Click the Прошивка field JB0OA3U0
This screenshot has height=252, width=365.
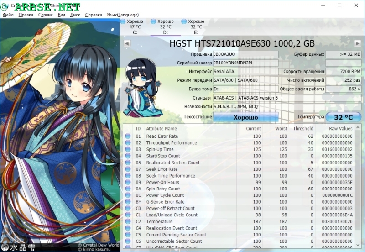tap(246, 54)
